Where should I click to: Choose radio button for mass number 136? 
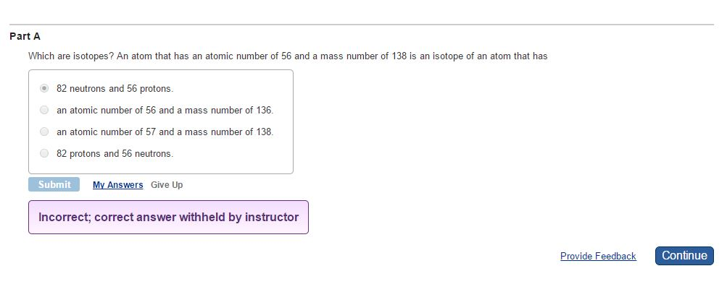[x=44, y=110]
